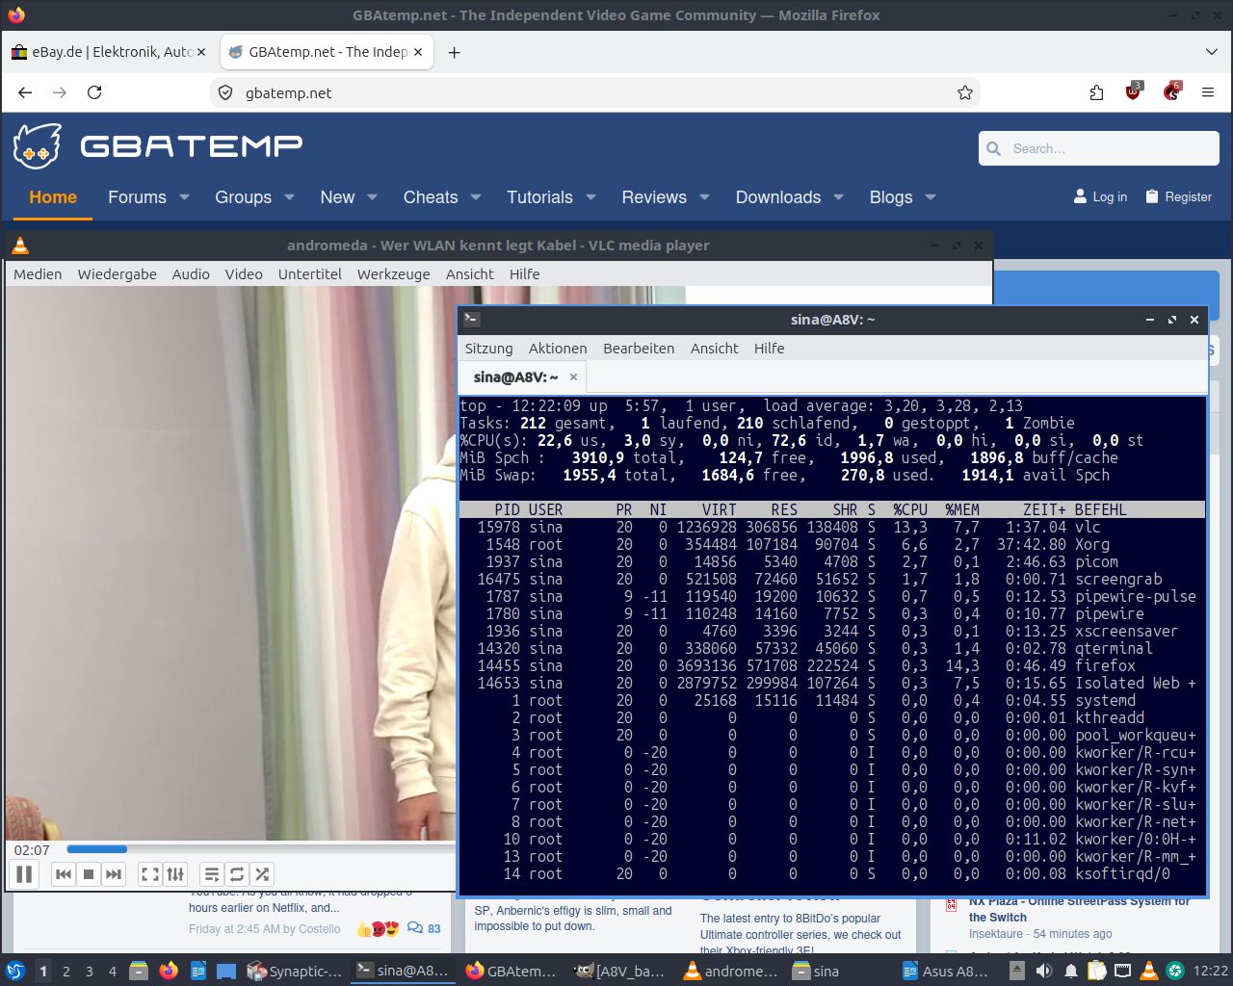Stop playback in VLC
1233x986 pixels.
coord(89,874)
